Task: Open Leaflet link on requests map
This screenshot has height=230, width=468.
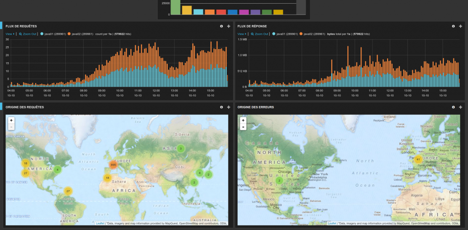Action: pyautogui.click(x=100, y=223)
